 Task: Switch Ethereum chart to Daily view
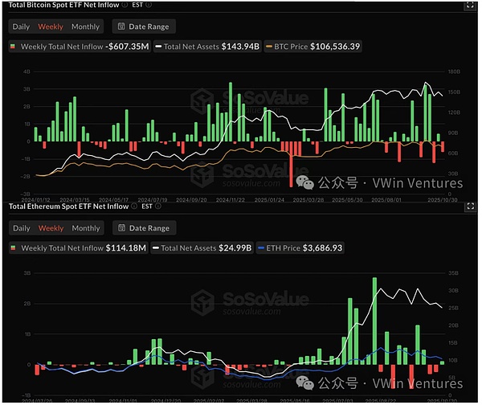(x=22, y=228)
